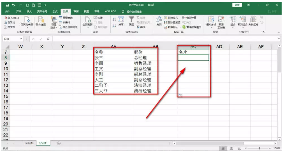Click 分列 (Text to Columns)
Image resolution: width=283 pixels, height=151 pixels.
[x=159, y=21]
